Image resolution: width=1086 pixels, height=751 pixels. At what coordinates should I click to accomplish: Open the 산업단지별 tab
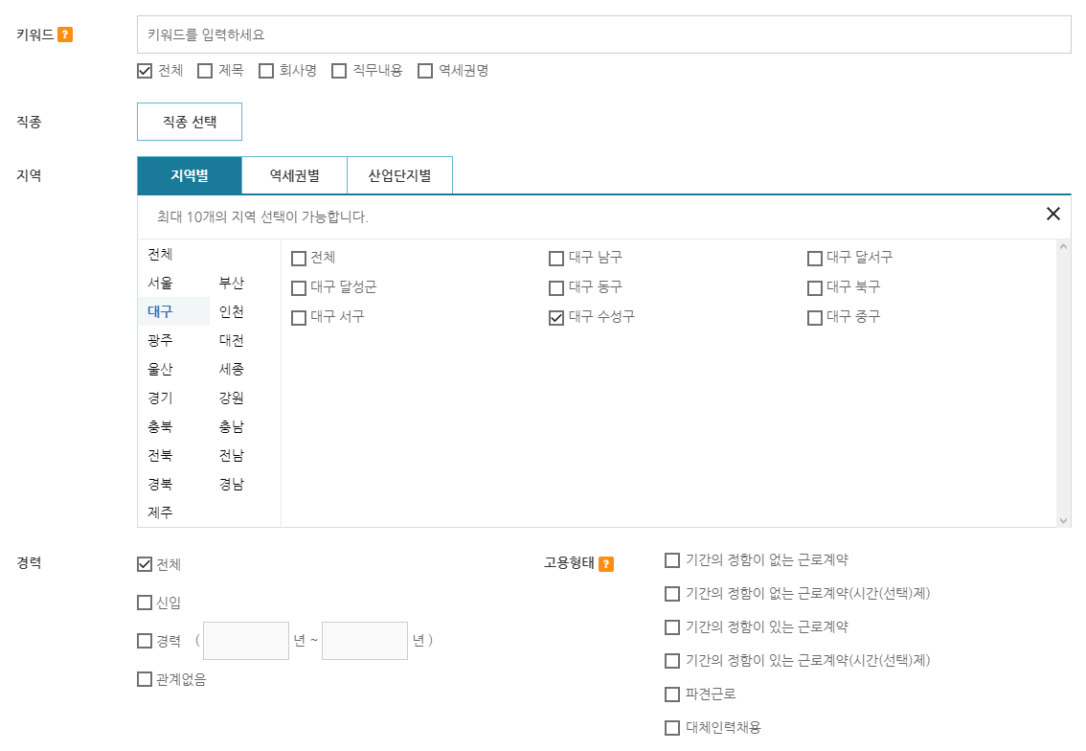point(399,175)
